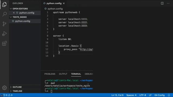Click line number 8 in gutter
The image size is (173, 97).
(48, 36)
